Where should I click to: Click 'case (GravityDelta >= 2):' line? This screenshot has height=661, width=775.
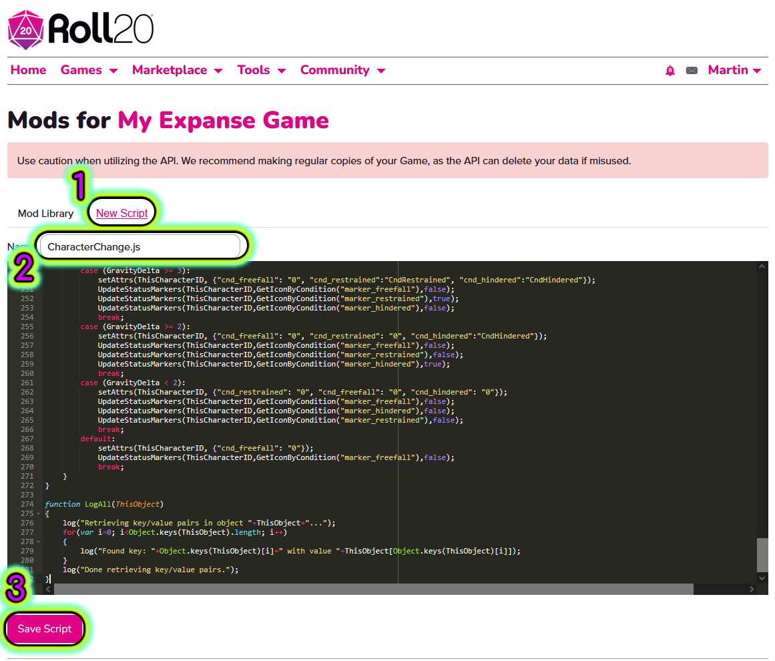pos(135,326)
